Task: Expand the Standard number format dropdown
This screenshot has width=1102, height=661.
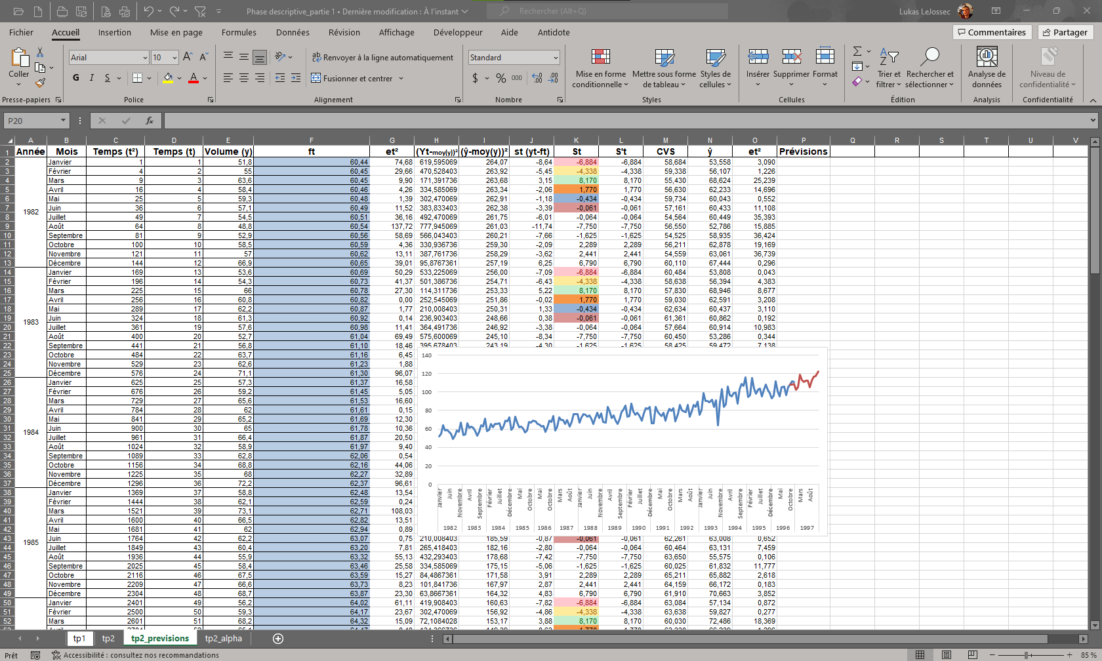Action: (x=555, y=58)
